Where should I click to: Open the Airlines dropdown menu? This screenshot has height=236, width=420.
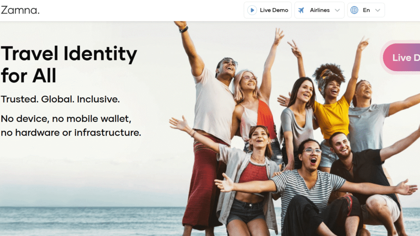coord(319,10)
